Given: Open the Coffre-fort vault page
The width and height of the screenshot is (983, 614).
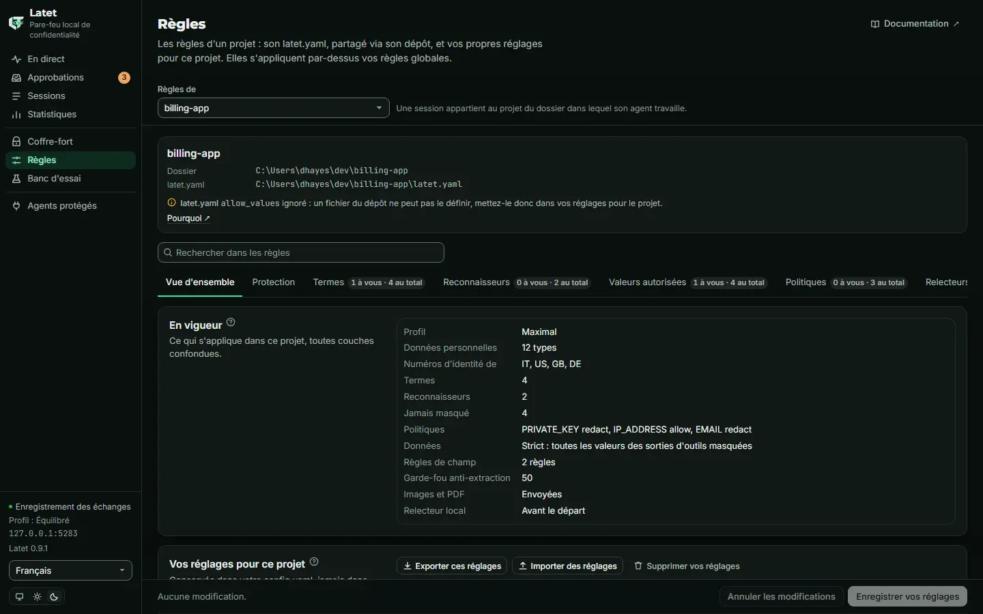Looking at the screenshot, I should [70, 142].
